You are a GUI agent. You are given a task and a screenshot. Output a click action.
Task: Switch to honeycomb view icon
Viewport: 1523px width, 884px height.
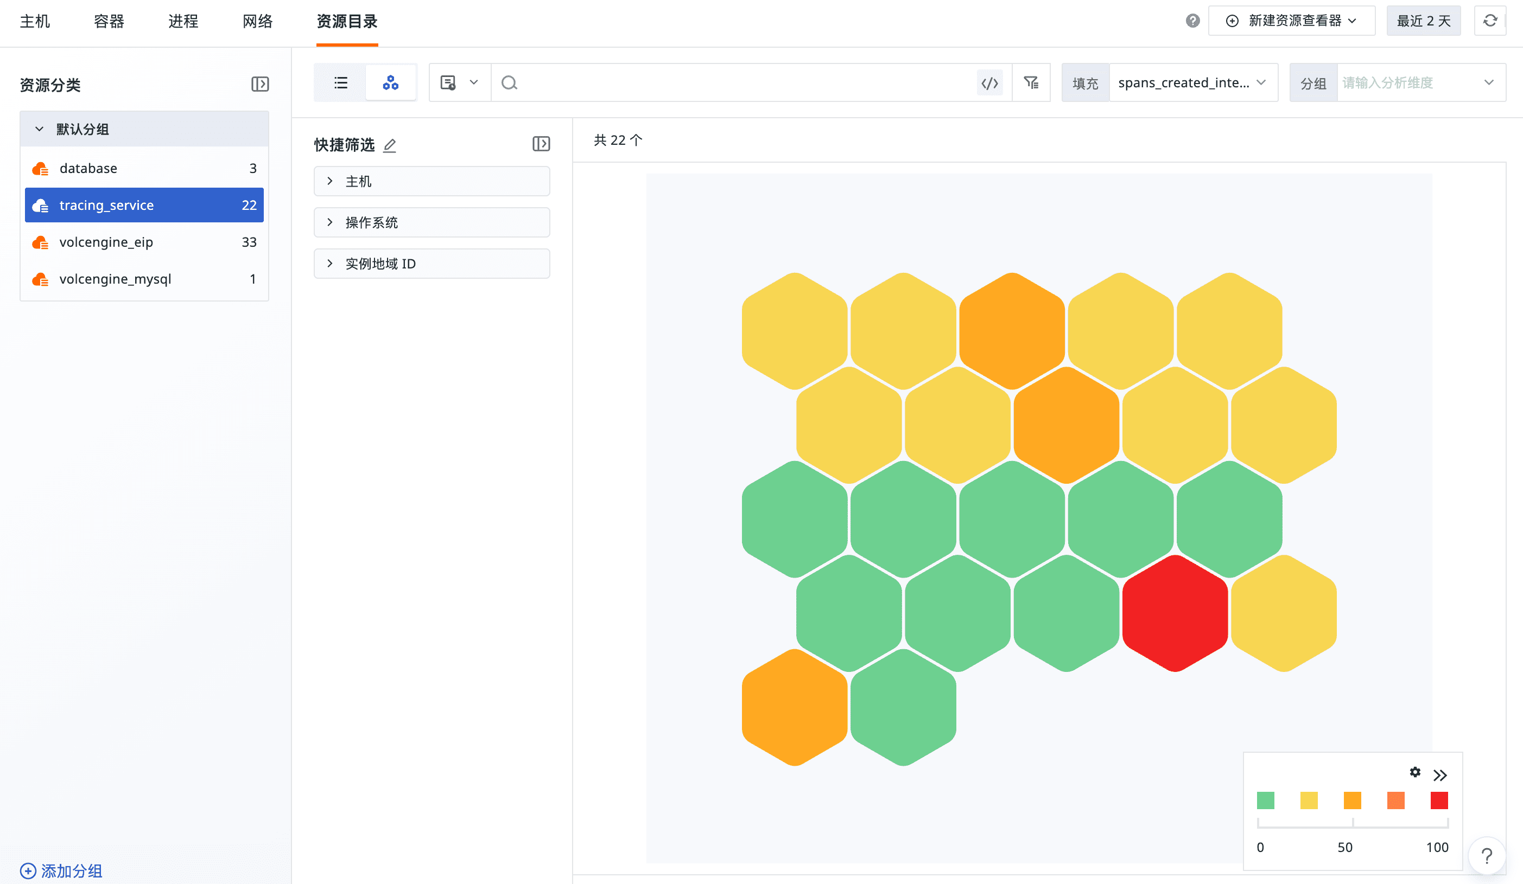point(390,83)
